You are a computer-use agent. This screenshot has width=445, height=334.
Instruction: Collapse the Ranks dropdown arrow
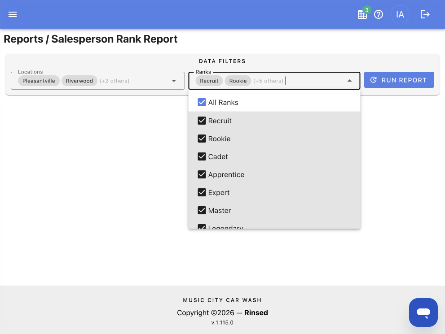coord(349,81)
